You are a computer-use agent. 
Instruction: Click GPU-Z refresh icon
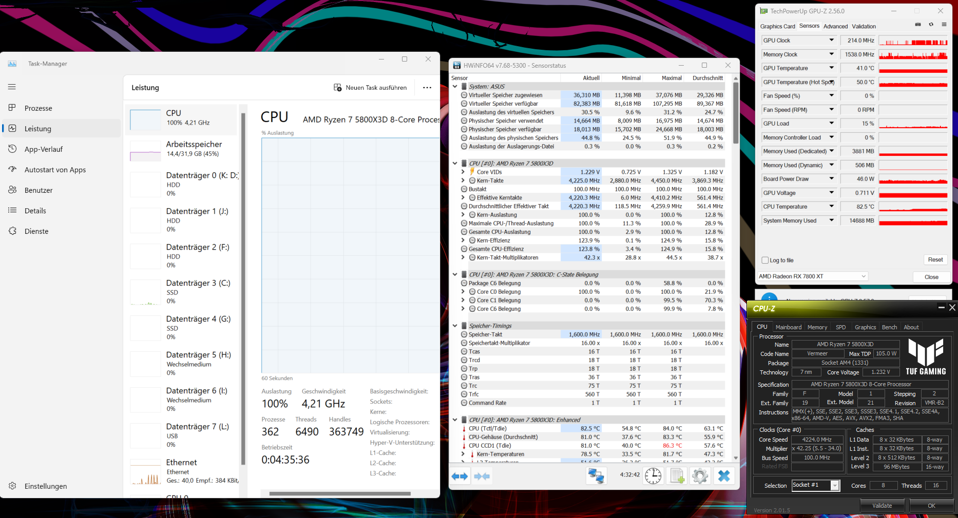pyautogui.click(x=931, y=25)
